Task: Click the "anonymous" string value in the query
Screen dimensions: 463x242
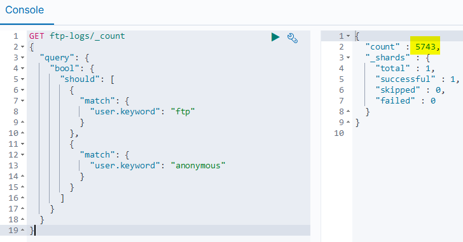Action: point(198,166)
